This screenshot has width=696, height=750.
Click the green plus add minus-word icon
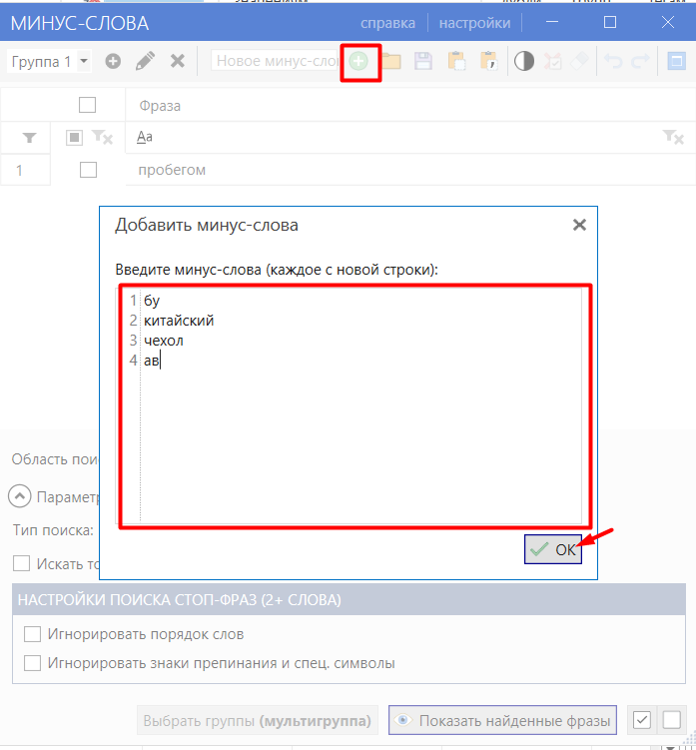[358, 62]
